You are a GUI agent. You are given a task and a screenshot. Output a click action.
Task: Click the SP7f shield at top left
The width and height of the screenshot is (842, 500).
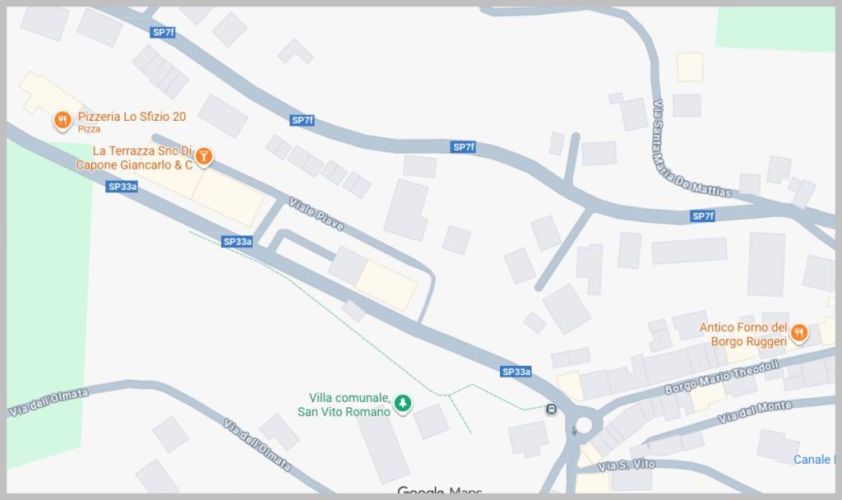[164, 32]
